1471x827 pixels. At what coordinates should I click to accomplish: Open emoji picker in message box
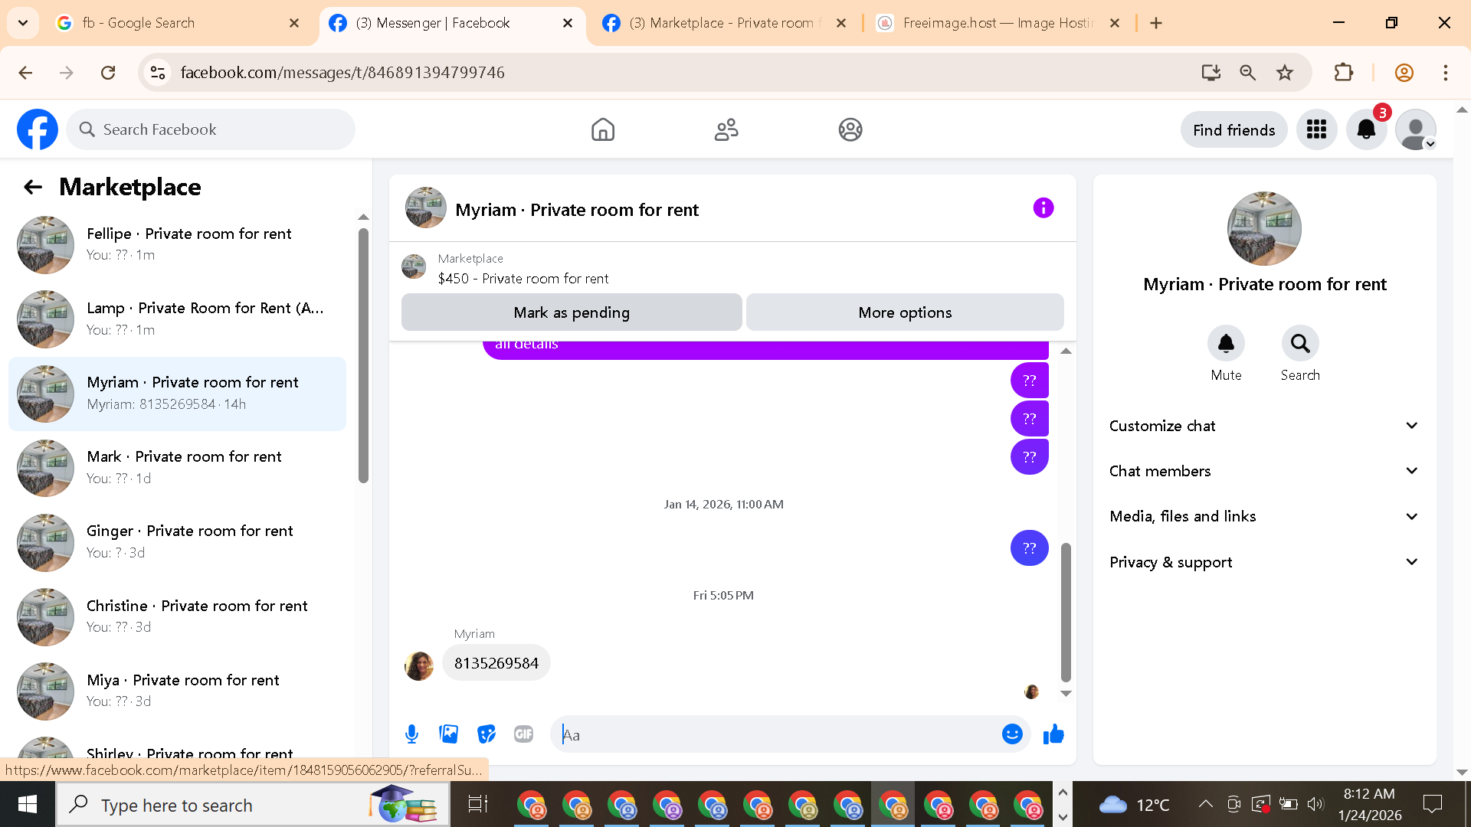1012,734
